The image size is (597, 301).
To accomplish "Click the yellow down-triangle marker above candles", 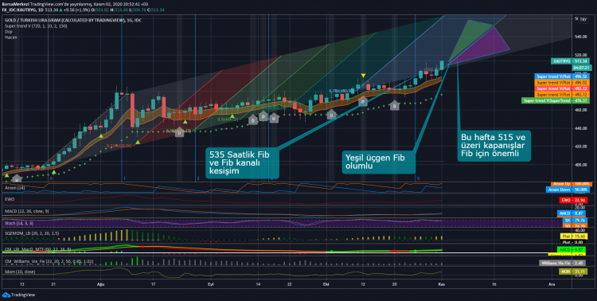I will 363,76.
